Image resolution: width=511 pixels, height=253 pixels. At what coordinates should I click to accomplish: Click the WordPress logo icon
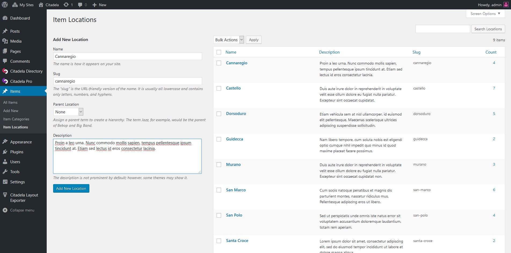coord(5,5)
